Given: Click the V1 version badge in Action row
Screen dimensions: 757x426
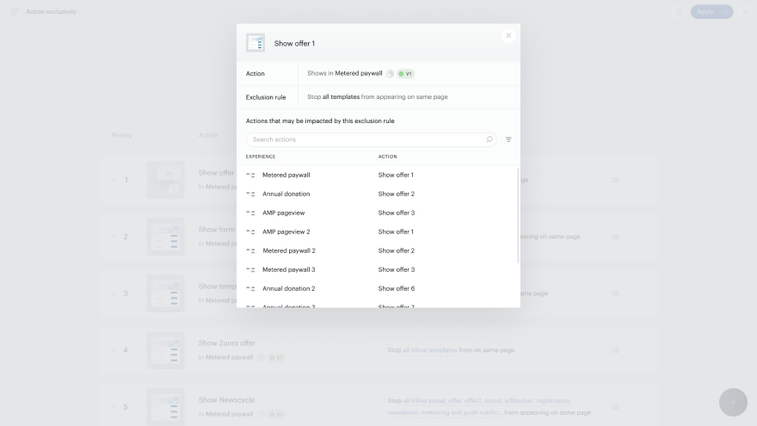Looking at the screenshot, I should (x=405, y=74).
